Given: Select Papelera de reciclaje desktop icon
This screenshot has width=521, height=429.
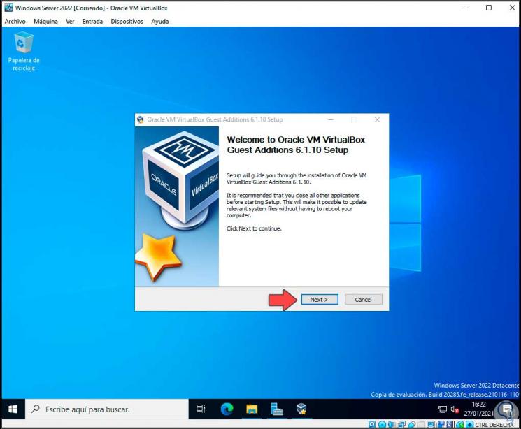Looking at the screenshot, I should coord(24,52).
